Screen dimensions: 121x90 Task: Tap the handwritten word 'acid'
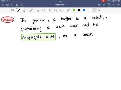point(74,25)
